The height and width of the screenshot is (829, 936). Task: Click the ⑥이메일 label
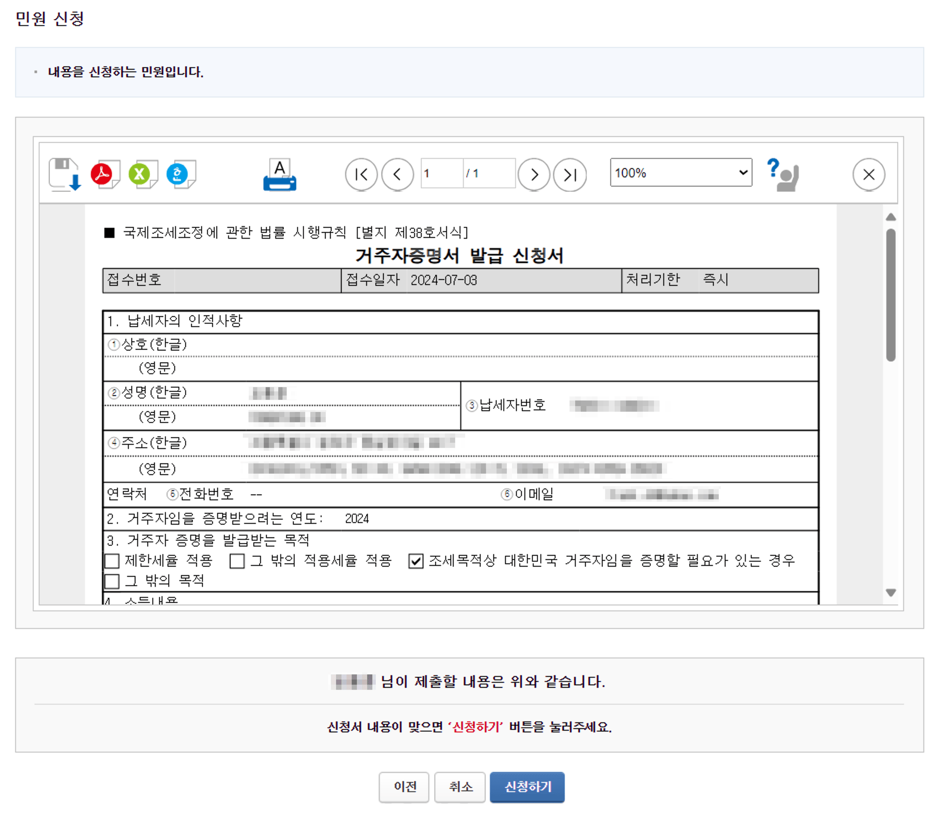[527, 494]
